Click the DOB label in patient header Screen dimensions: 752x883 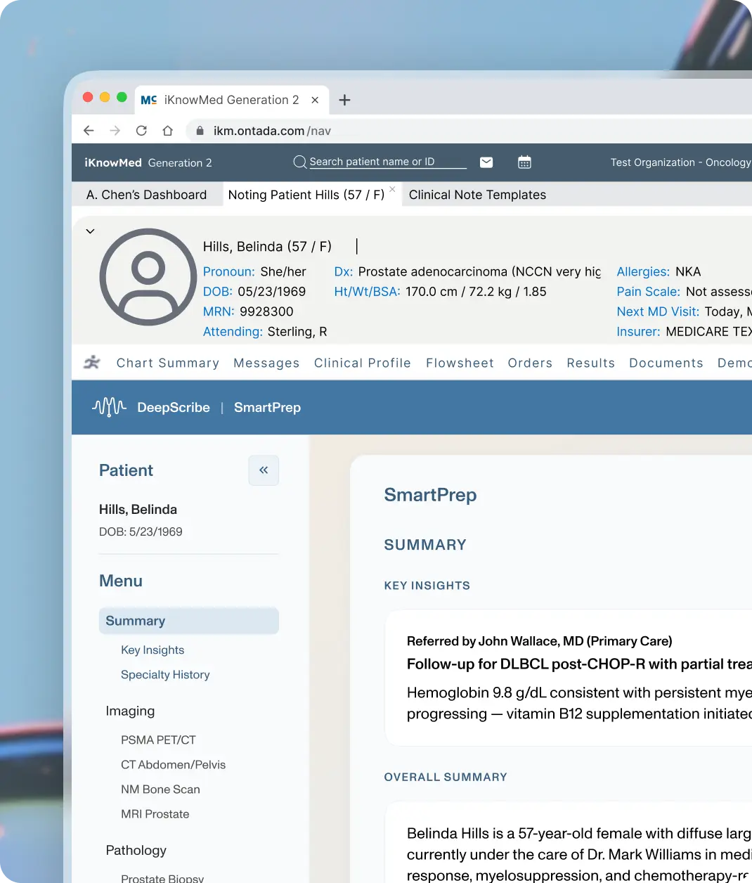coord(218,292)
